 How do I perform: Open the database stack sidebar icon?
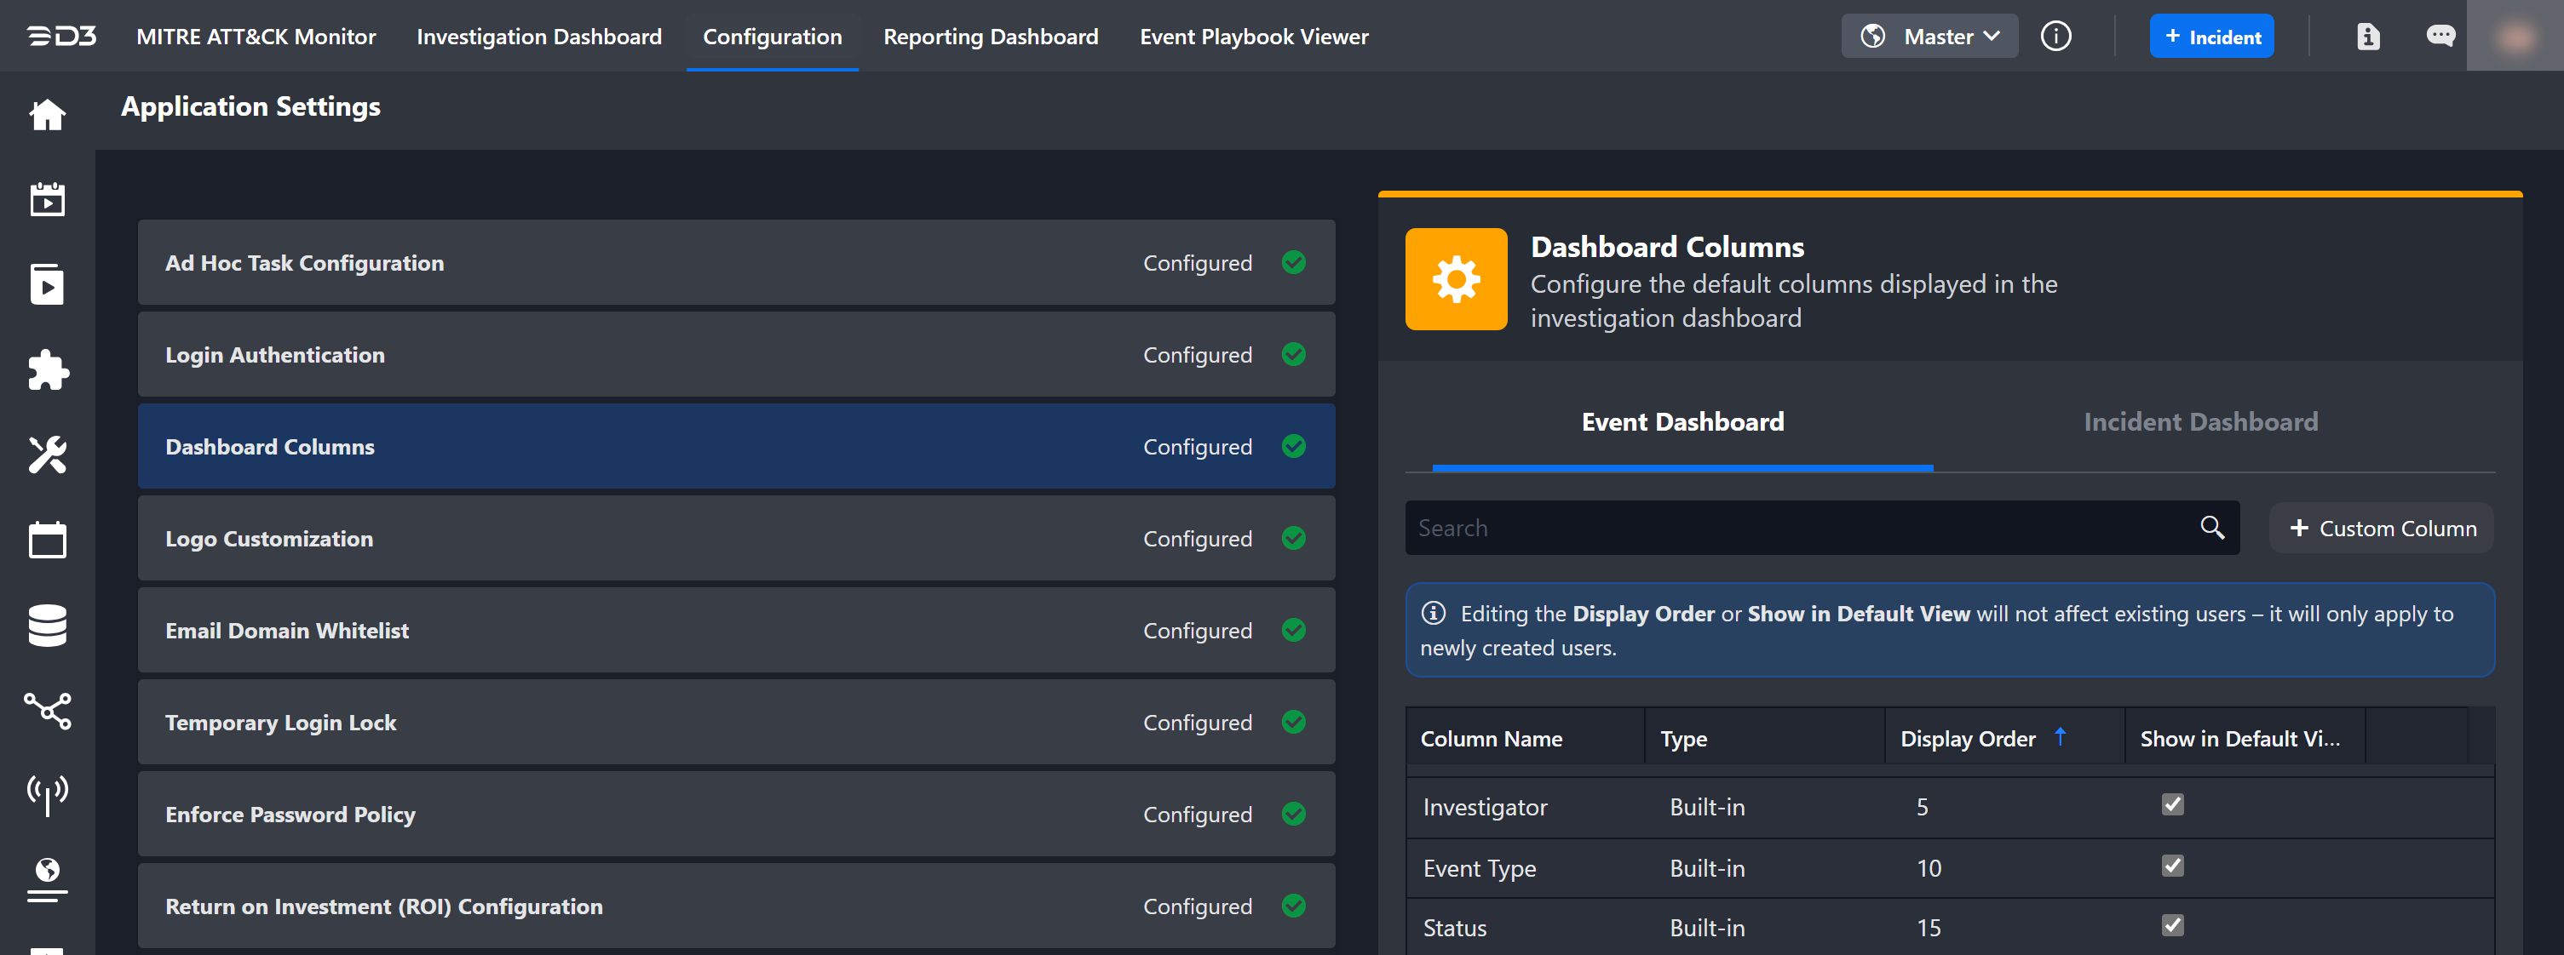[x=47, y=626]
